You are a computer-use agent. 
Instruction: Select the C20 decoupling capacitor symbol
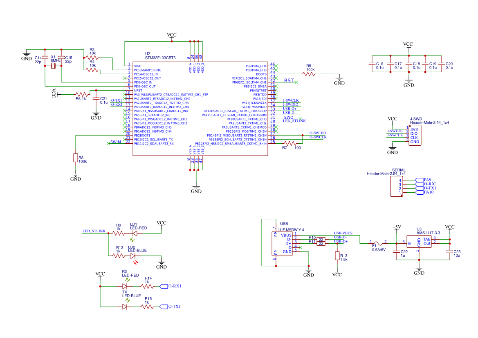pyautogui.click(x=442, y=64)
